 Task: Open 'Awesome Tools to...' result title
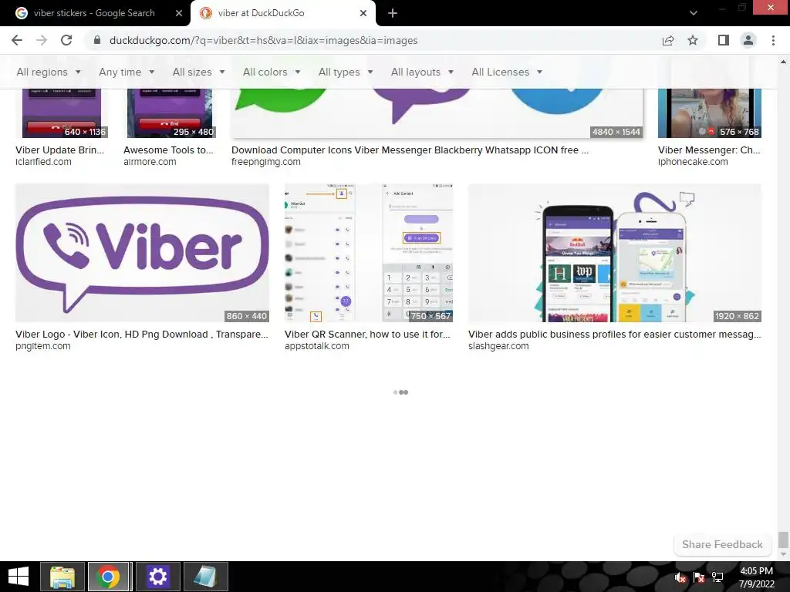pyautogui.click(x=168, y=150)
